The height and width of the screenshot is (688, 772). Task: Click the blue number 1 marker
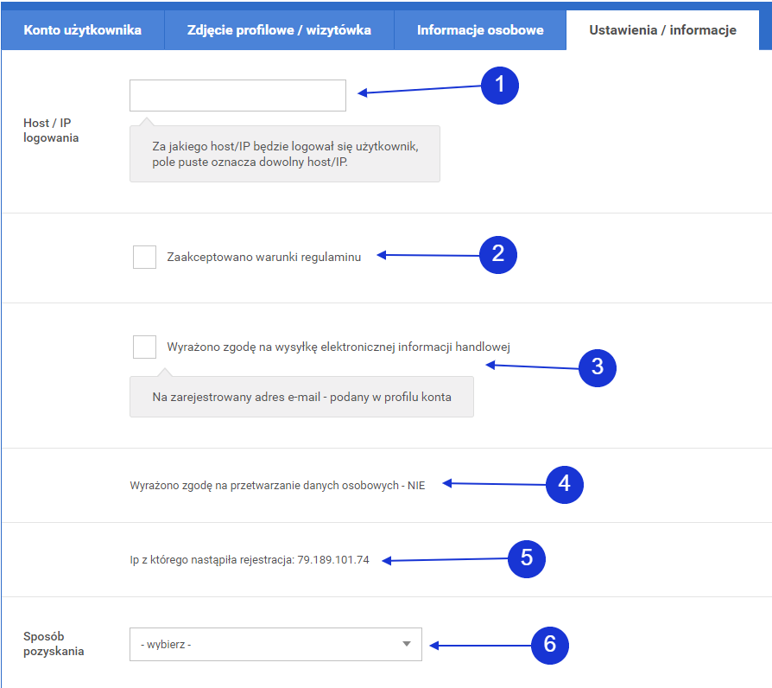coord(499,86)
